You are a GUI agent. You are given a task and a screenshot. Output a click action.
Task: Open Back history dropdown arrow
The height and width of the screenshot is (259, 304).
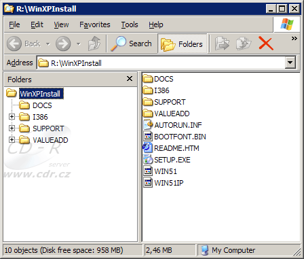[x=48, y=44]
